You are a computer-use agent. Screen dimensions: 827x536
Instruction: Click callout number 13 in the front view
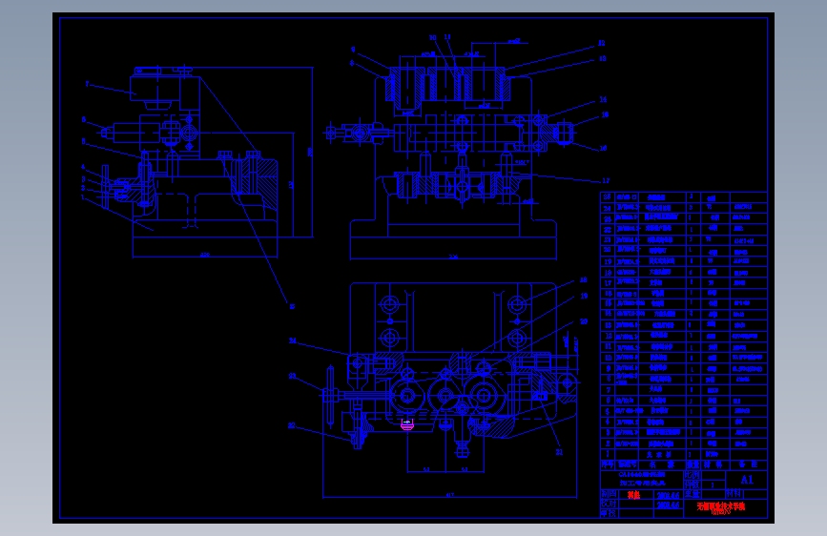(602, 58)
